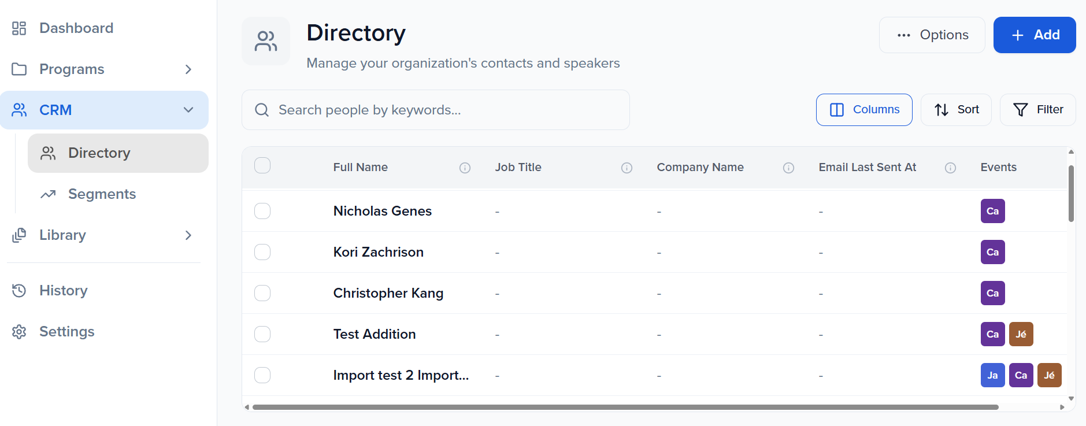Click the info icon beside Company Name

point(788,168)
